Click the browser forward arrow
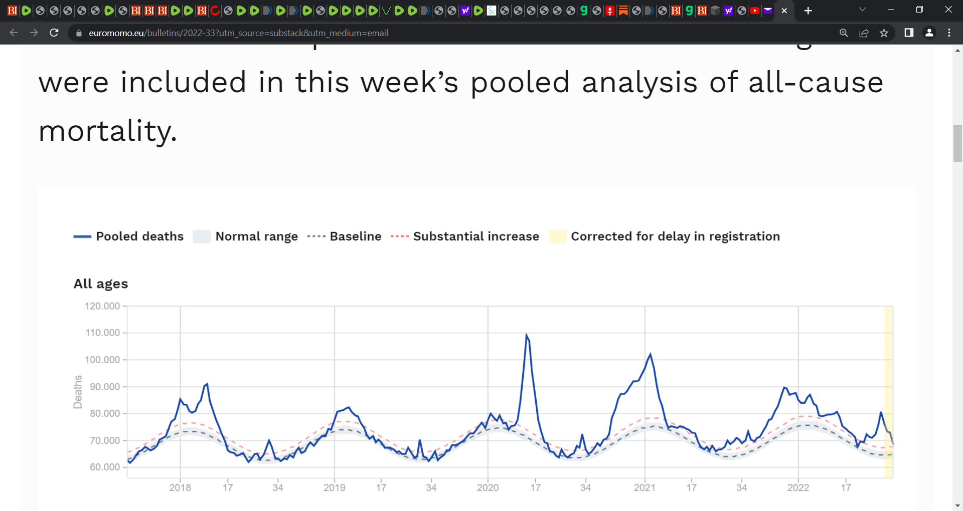The height and width of the screenshot is (511, 963). click(34, 33)
